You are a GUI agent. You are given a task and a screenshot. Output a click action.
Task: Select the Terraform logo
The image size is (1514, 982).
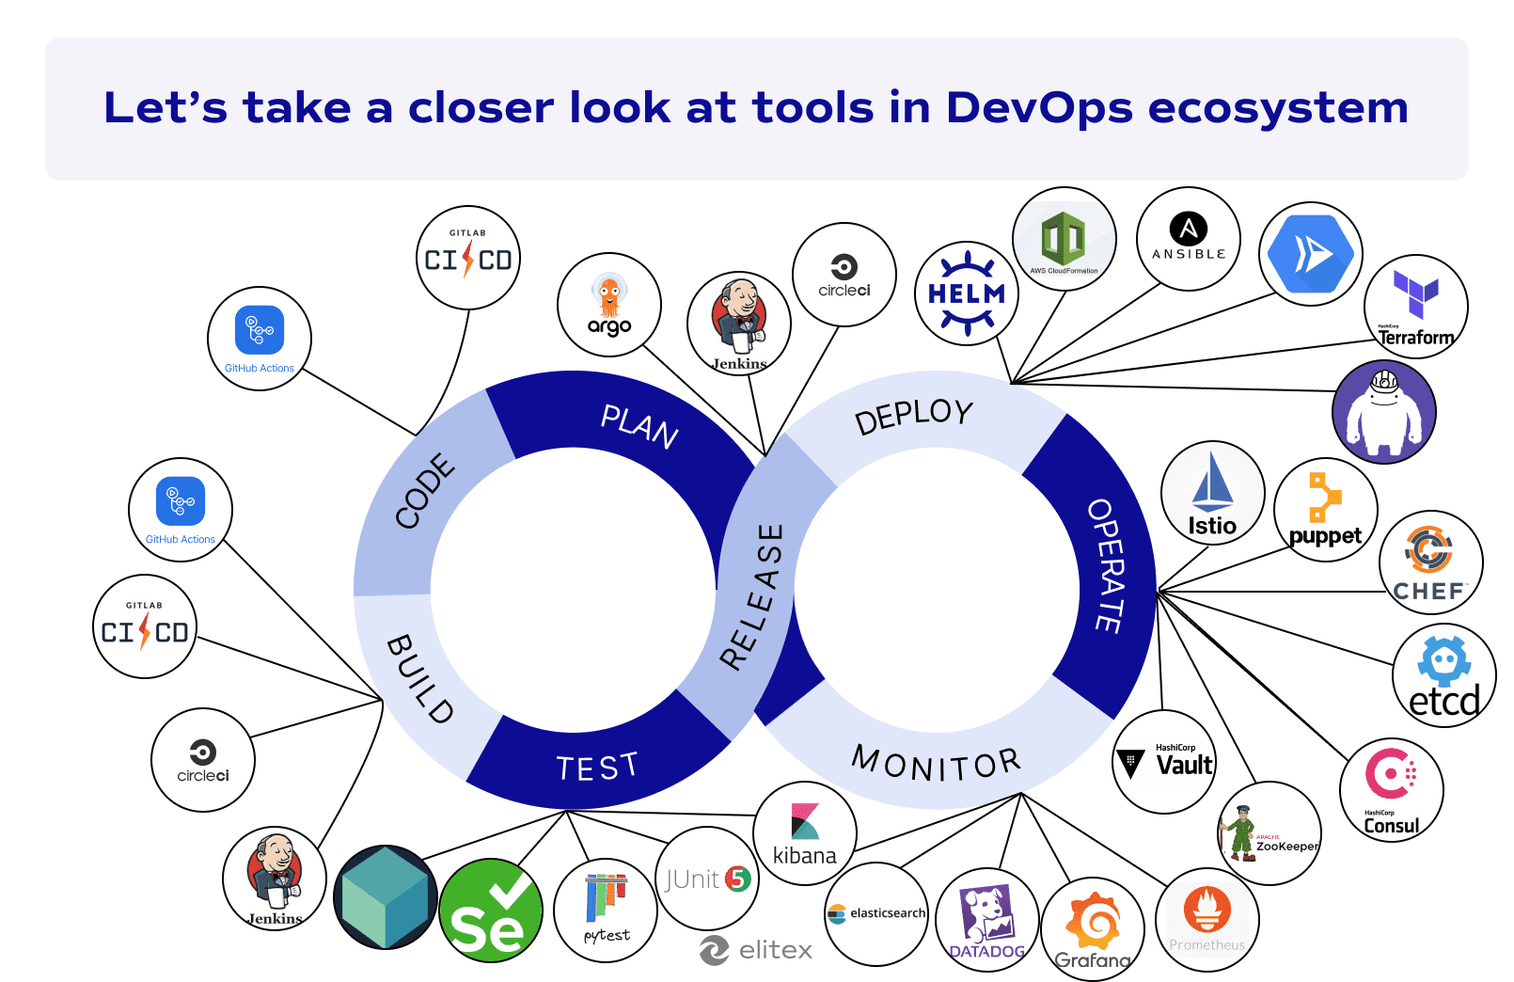[x=1416, y=307]
